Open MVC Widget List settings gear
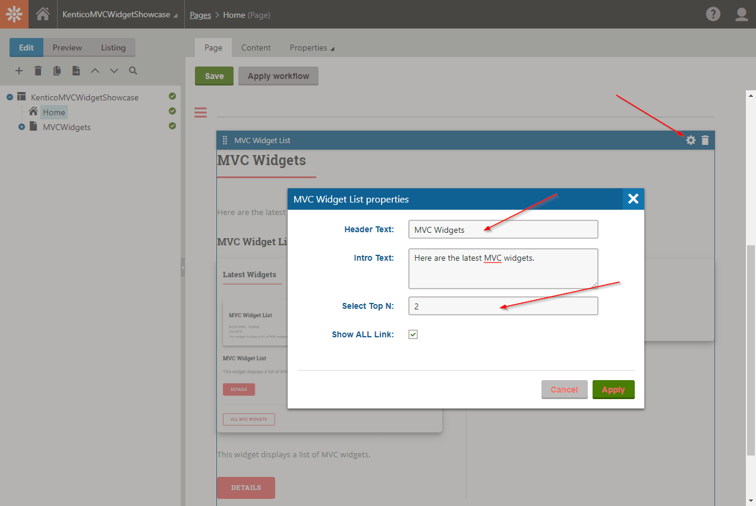 click(691, 140)
